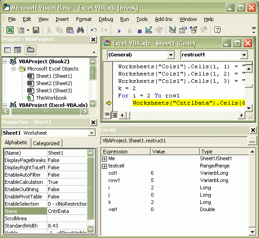Toggle Folders view in Project panel
This screenshot has width=259, height=238.
click(30, 50)
